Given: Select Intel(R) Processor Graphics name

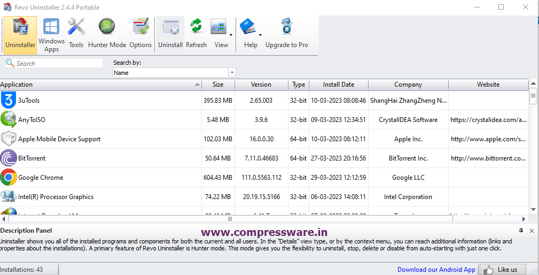Looking at the screenshot, I should point(56,197).
